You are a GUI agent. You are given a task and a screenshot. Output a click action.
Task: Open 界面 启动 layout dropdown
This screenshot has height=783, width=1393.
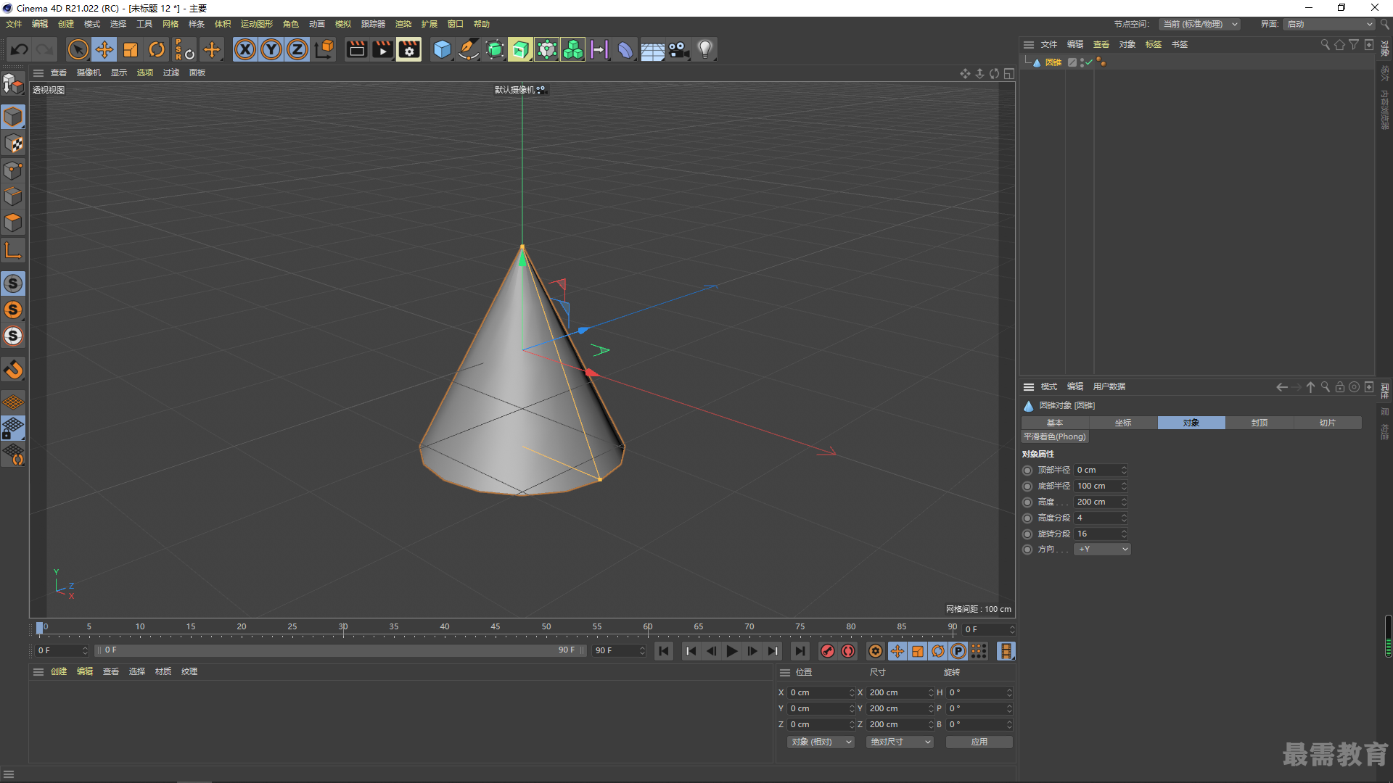(x=1330, y=24)
